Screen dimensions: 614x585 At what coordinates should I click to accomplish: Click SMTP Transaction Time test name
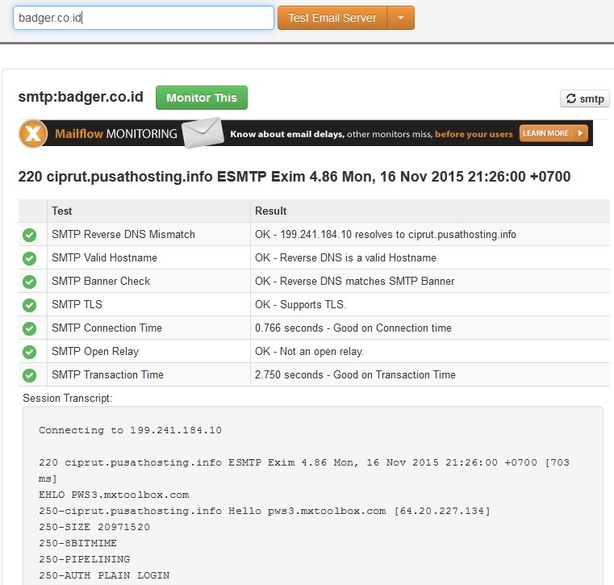point(107,374)
